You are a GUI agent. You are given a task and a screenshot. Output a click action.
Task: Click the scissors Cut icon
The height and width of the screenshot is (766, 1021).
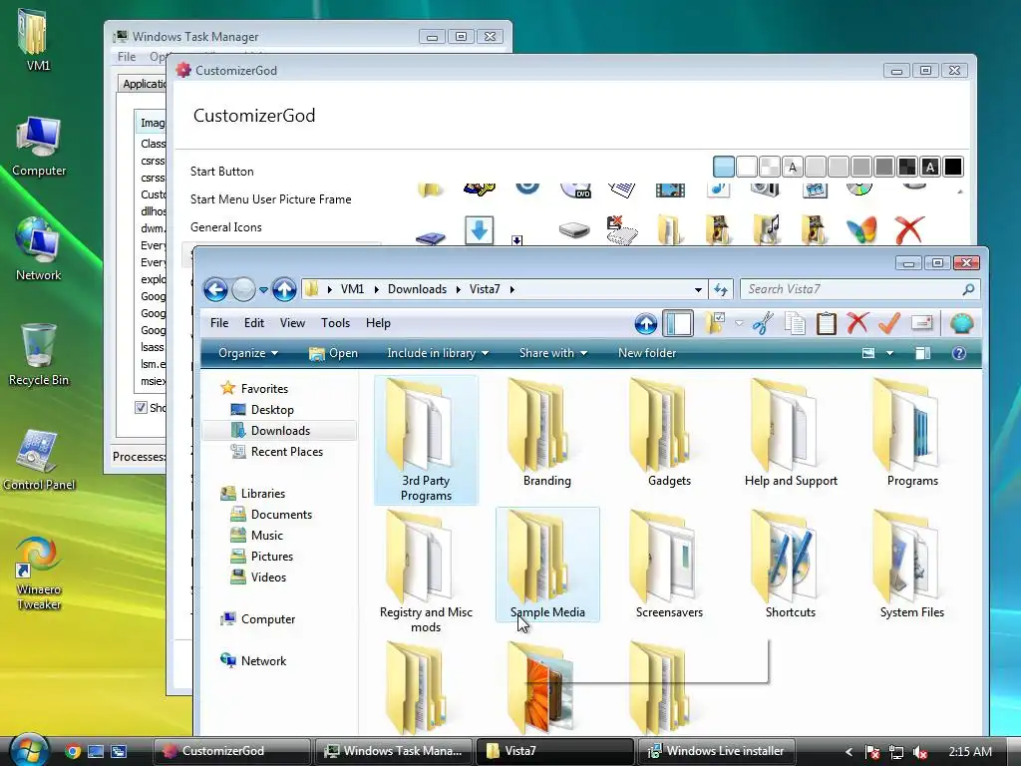[x=763, y=323]
